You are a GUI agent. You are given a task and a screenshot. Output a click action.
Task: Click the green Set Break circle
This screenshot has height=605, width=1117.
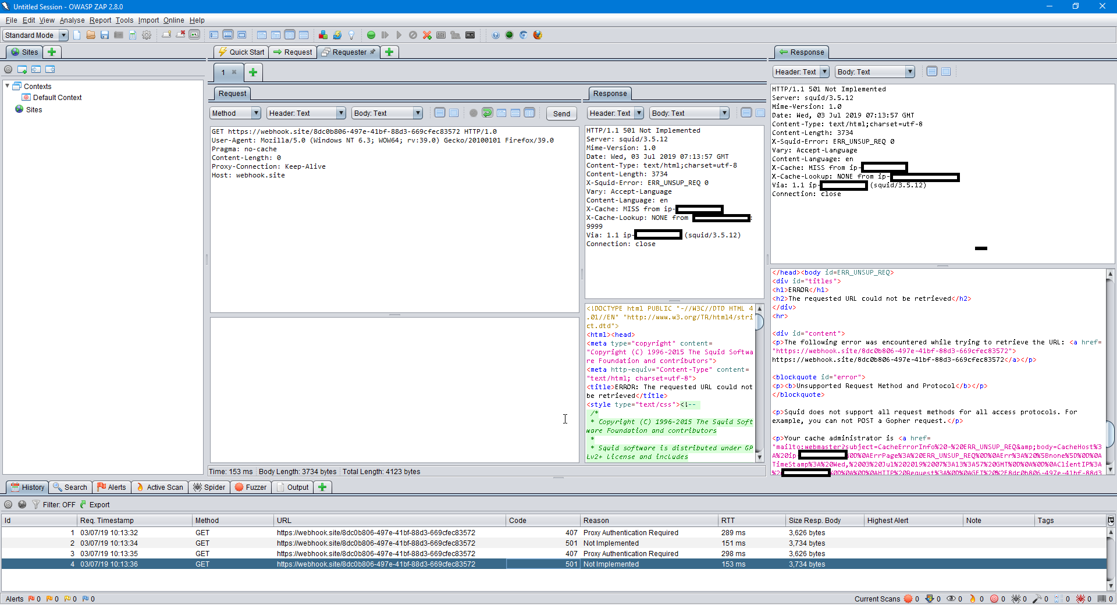coord(371,35)
